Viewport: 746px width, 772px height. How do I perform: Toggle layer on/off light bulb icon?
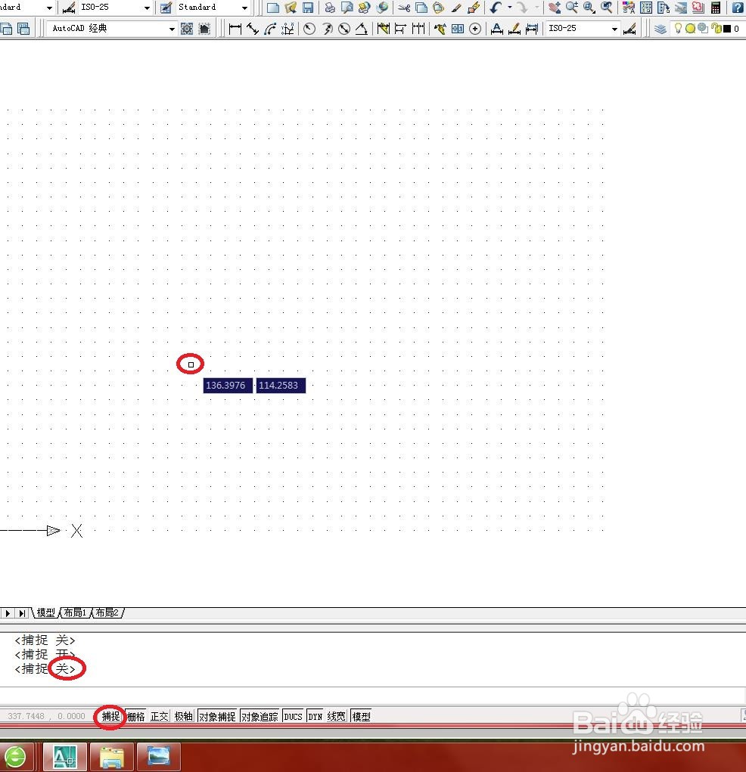coord(679,29)
